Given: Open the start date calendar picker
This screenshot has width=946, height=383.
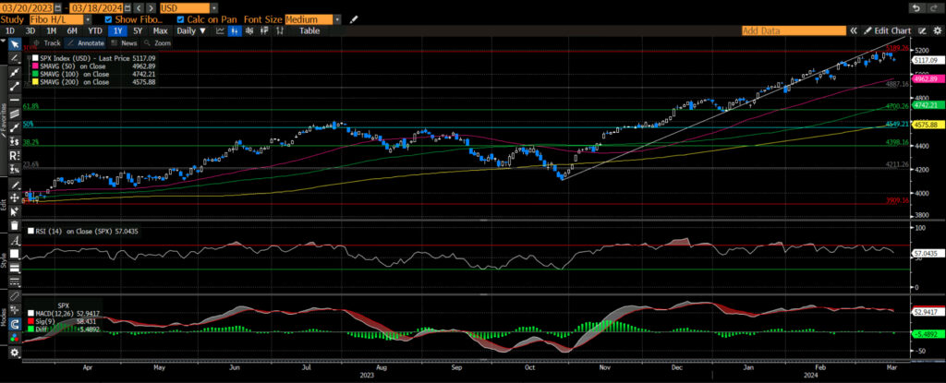Looking at the screenshot, I should (x=57, y=7).
